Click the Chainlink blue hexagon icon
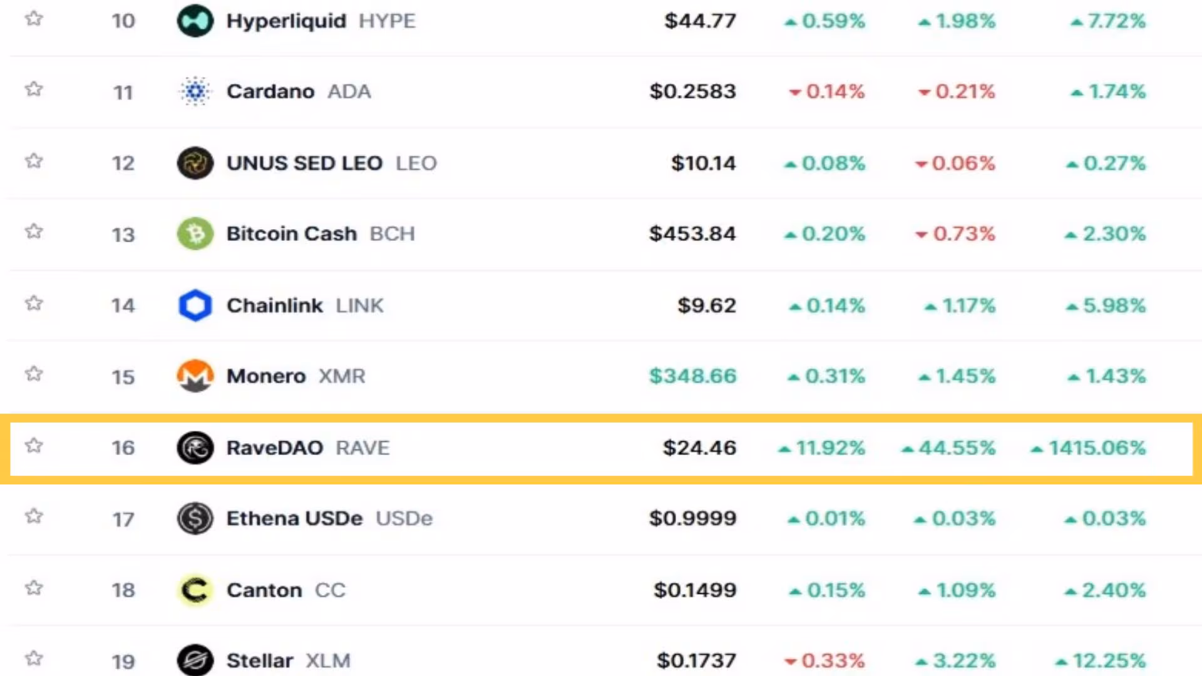This screenshot has width=1202, height=676. click(195, 305)
